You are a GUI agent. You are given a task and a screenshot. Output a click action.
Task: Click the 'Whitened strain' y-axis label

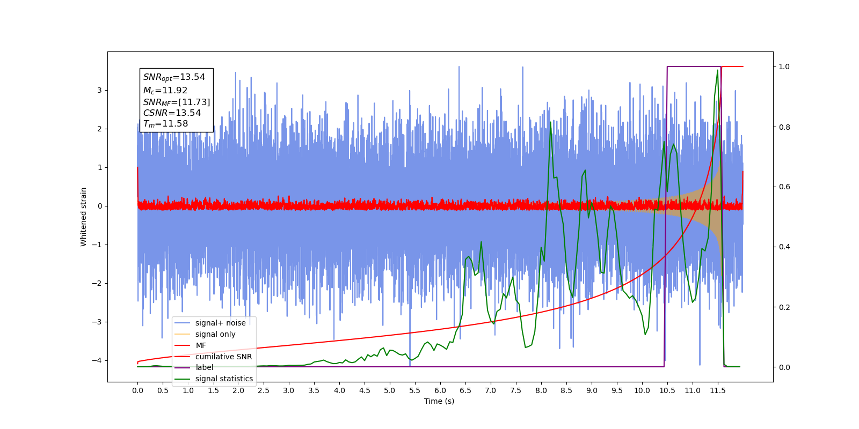(83, 217)
